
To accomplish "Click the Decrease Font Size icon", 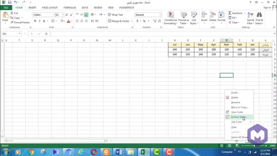I will point(71,15).
